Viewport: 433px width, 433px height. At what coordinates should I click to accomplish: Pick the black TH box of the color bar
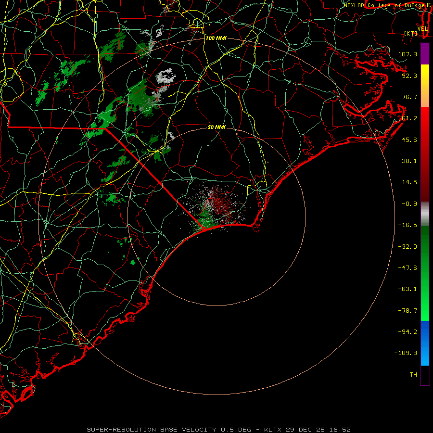(x=425, y=375)
